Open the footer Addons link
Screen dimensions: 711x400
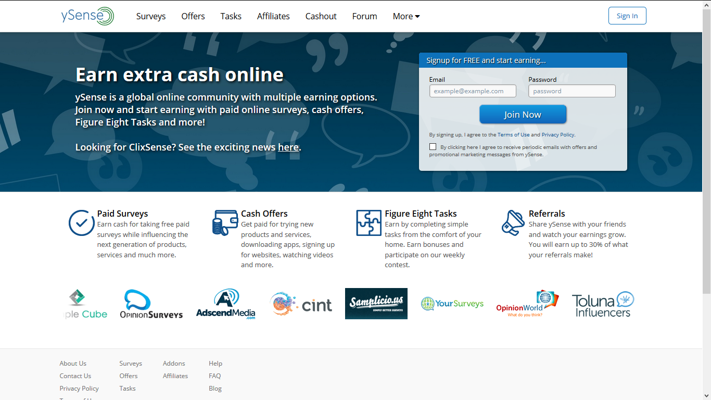pos(174,364)
